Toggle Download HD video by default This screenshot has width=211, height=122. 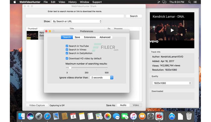pyautogui.click(x=67, y=58)
